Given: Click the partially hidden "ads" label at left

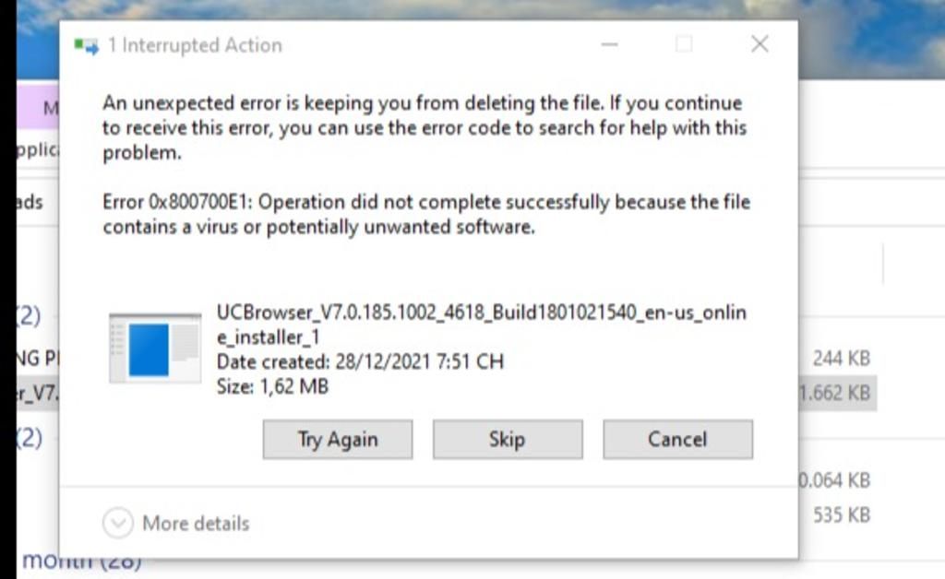Looking at the screenshot, I should [x=30, y=202].
